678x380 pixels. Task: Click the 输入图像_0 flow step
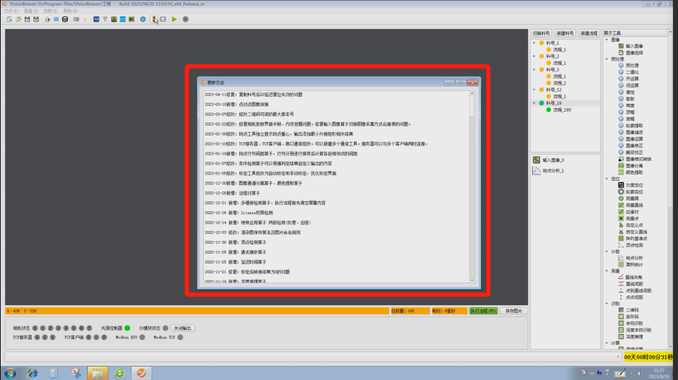553,160
